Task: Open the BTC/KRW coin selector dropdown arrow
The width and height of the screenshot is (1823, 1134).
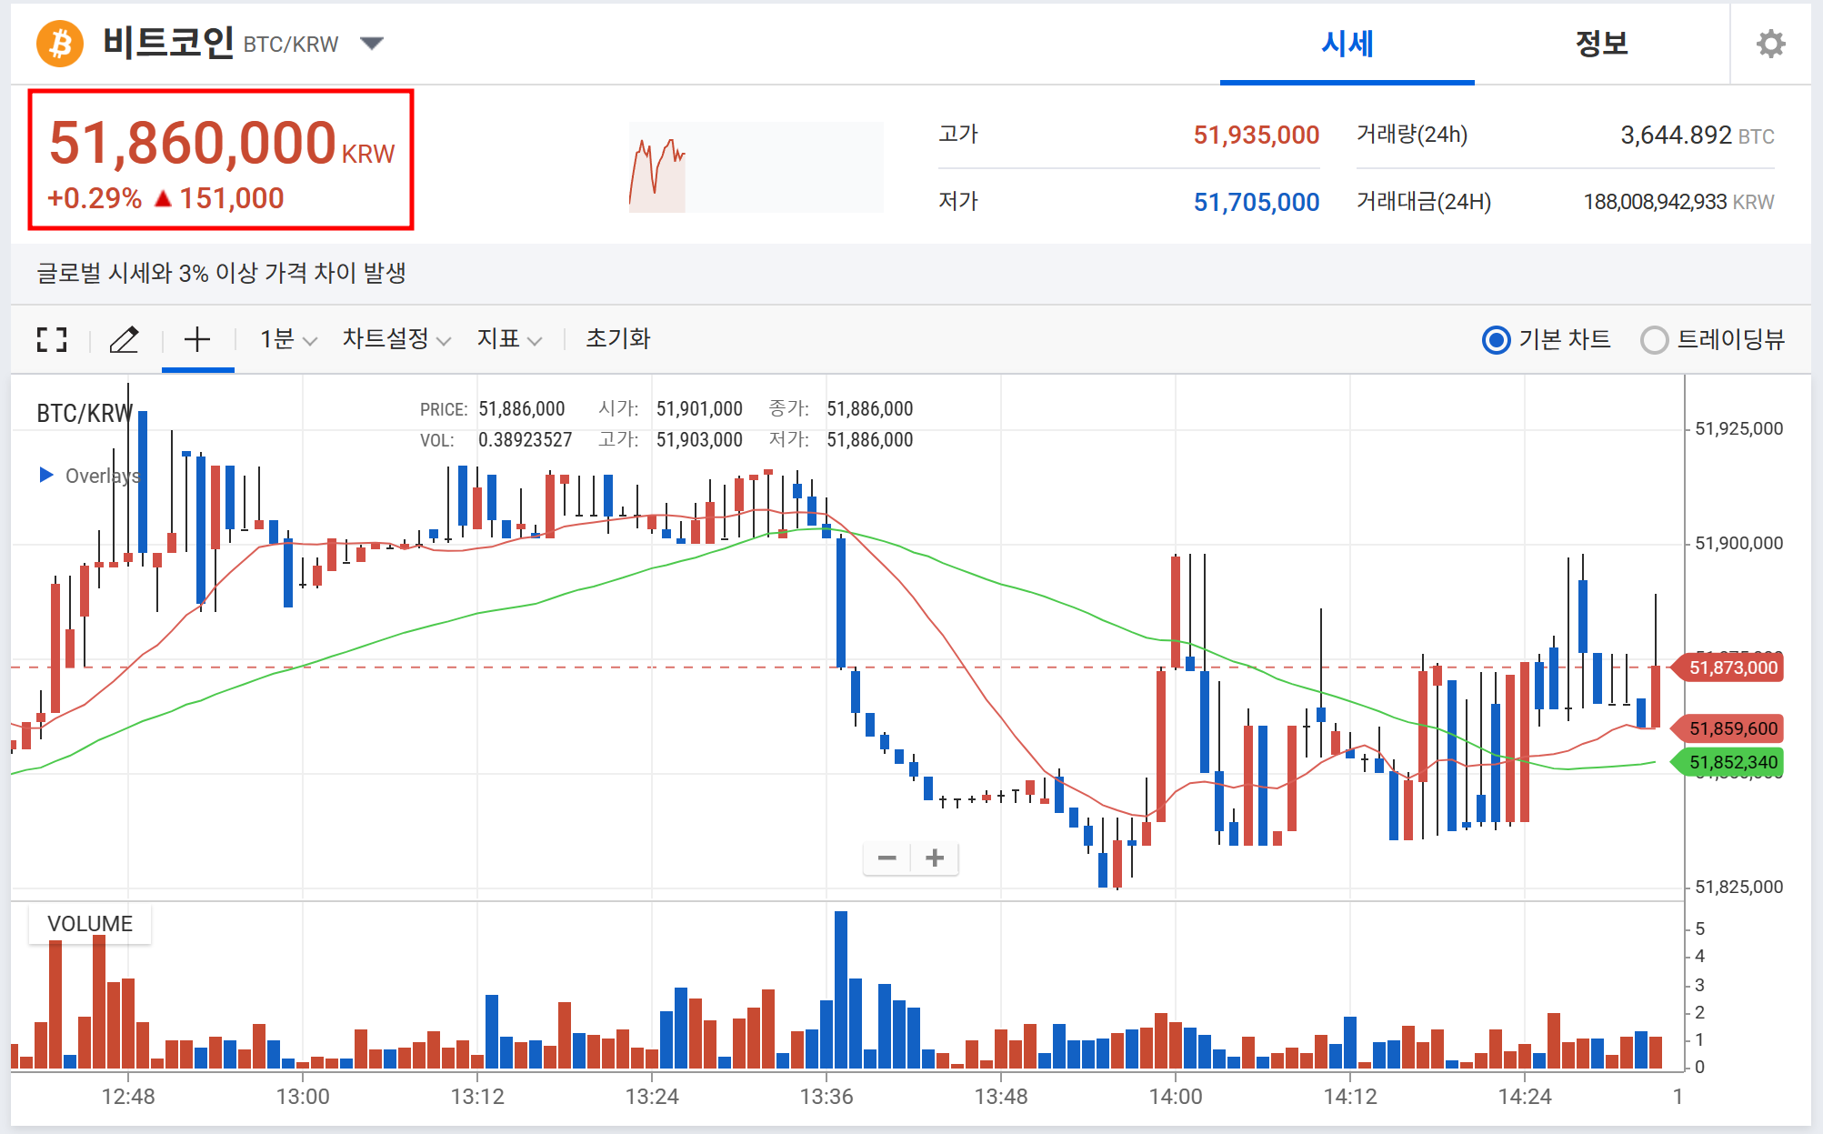Action: click(x=372, y=44)
